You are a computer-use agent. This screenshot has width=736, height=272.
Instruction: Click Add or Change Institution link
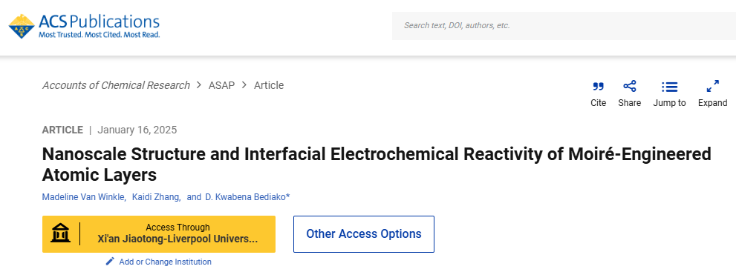pos(165,262)
